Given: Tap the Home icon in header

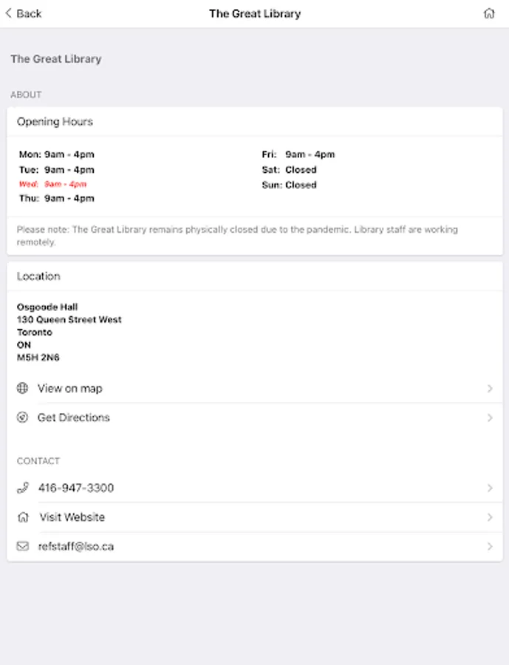Looking at the screenshot, I should click(x=488, y=13).
